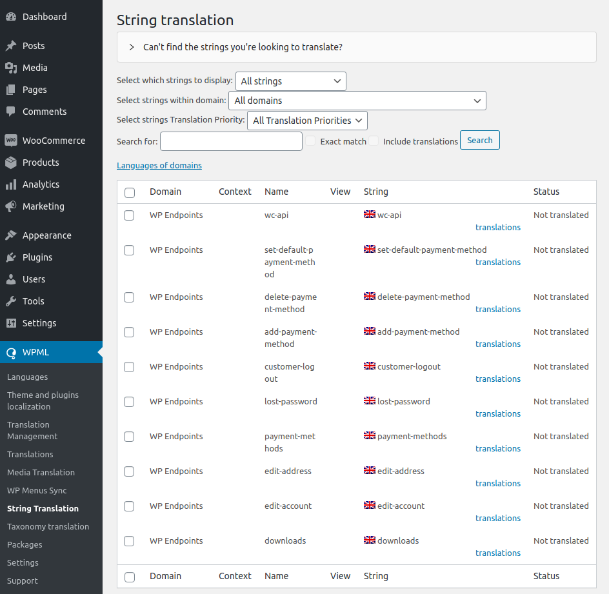Open the All strings dropdown

[x=291, y=81]
